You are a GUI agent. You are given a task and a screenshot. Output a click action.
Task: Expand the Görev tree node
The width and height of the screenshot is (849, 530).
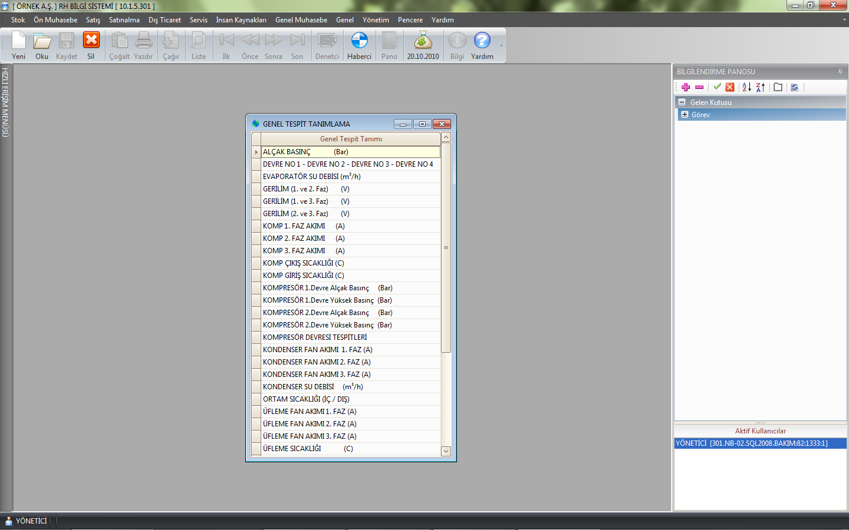coord(685,115)
